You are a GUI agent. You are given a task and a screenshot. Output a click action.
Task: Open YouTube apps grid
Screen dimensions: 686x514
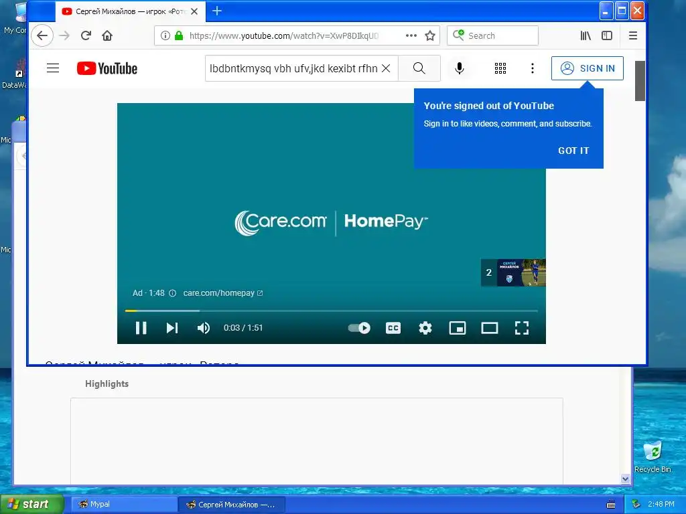coord(500,69)
